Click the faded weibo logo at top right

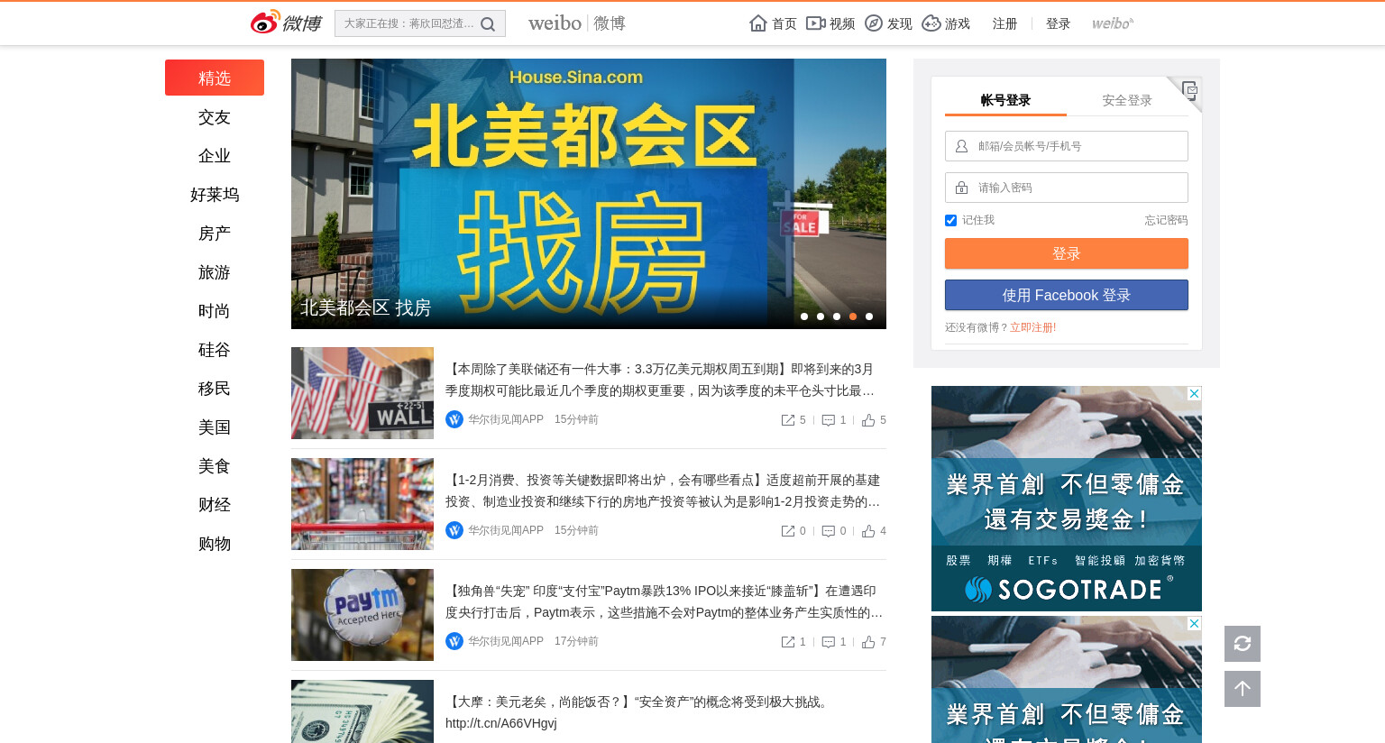tap(1113, 23)
